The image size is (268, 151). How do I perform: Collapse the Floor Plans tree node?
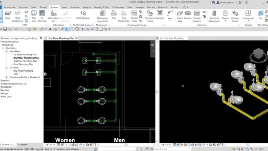tap(7, 51)
